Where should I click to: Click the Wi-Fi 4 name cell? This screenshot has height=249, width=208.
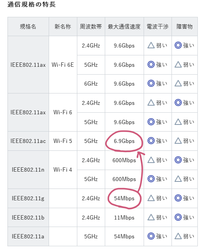[63, 170]
